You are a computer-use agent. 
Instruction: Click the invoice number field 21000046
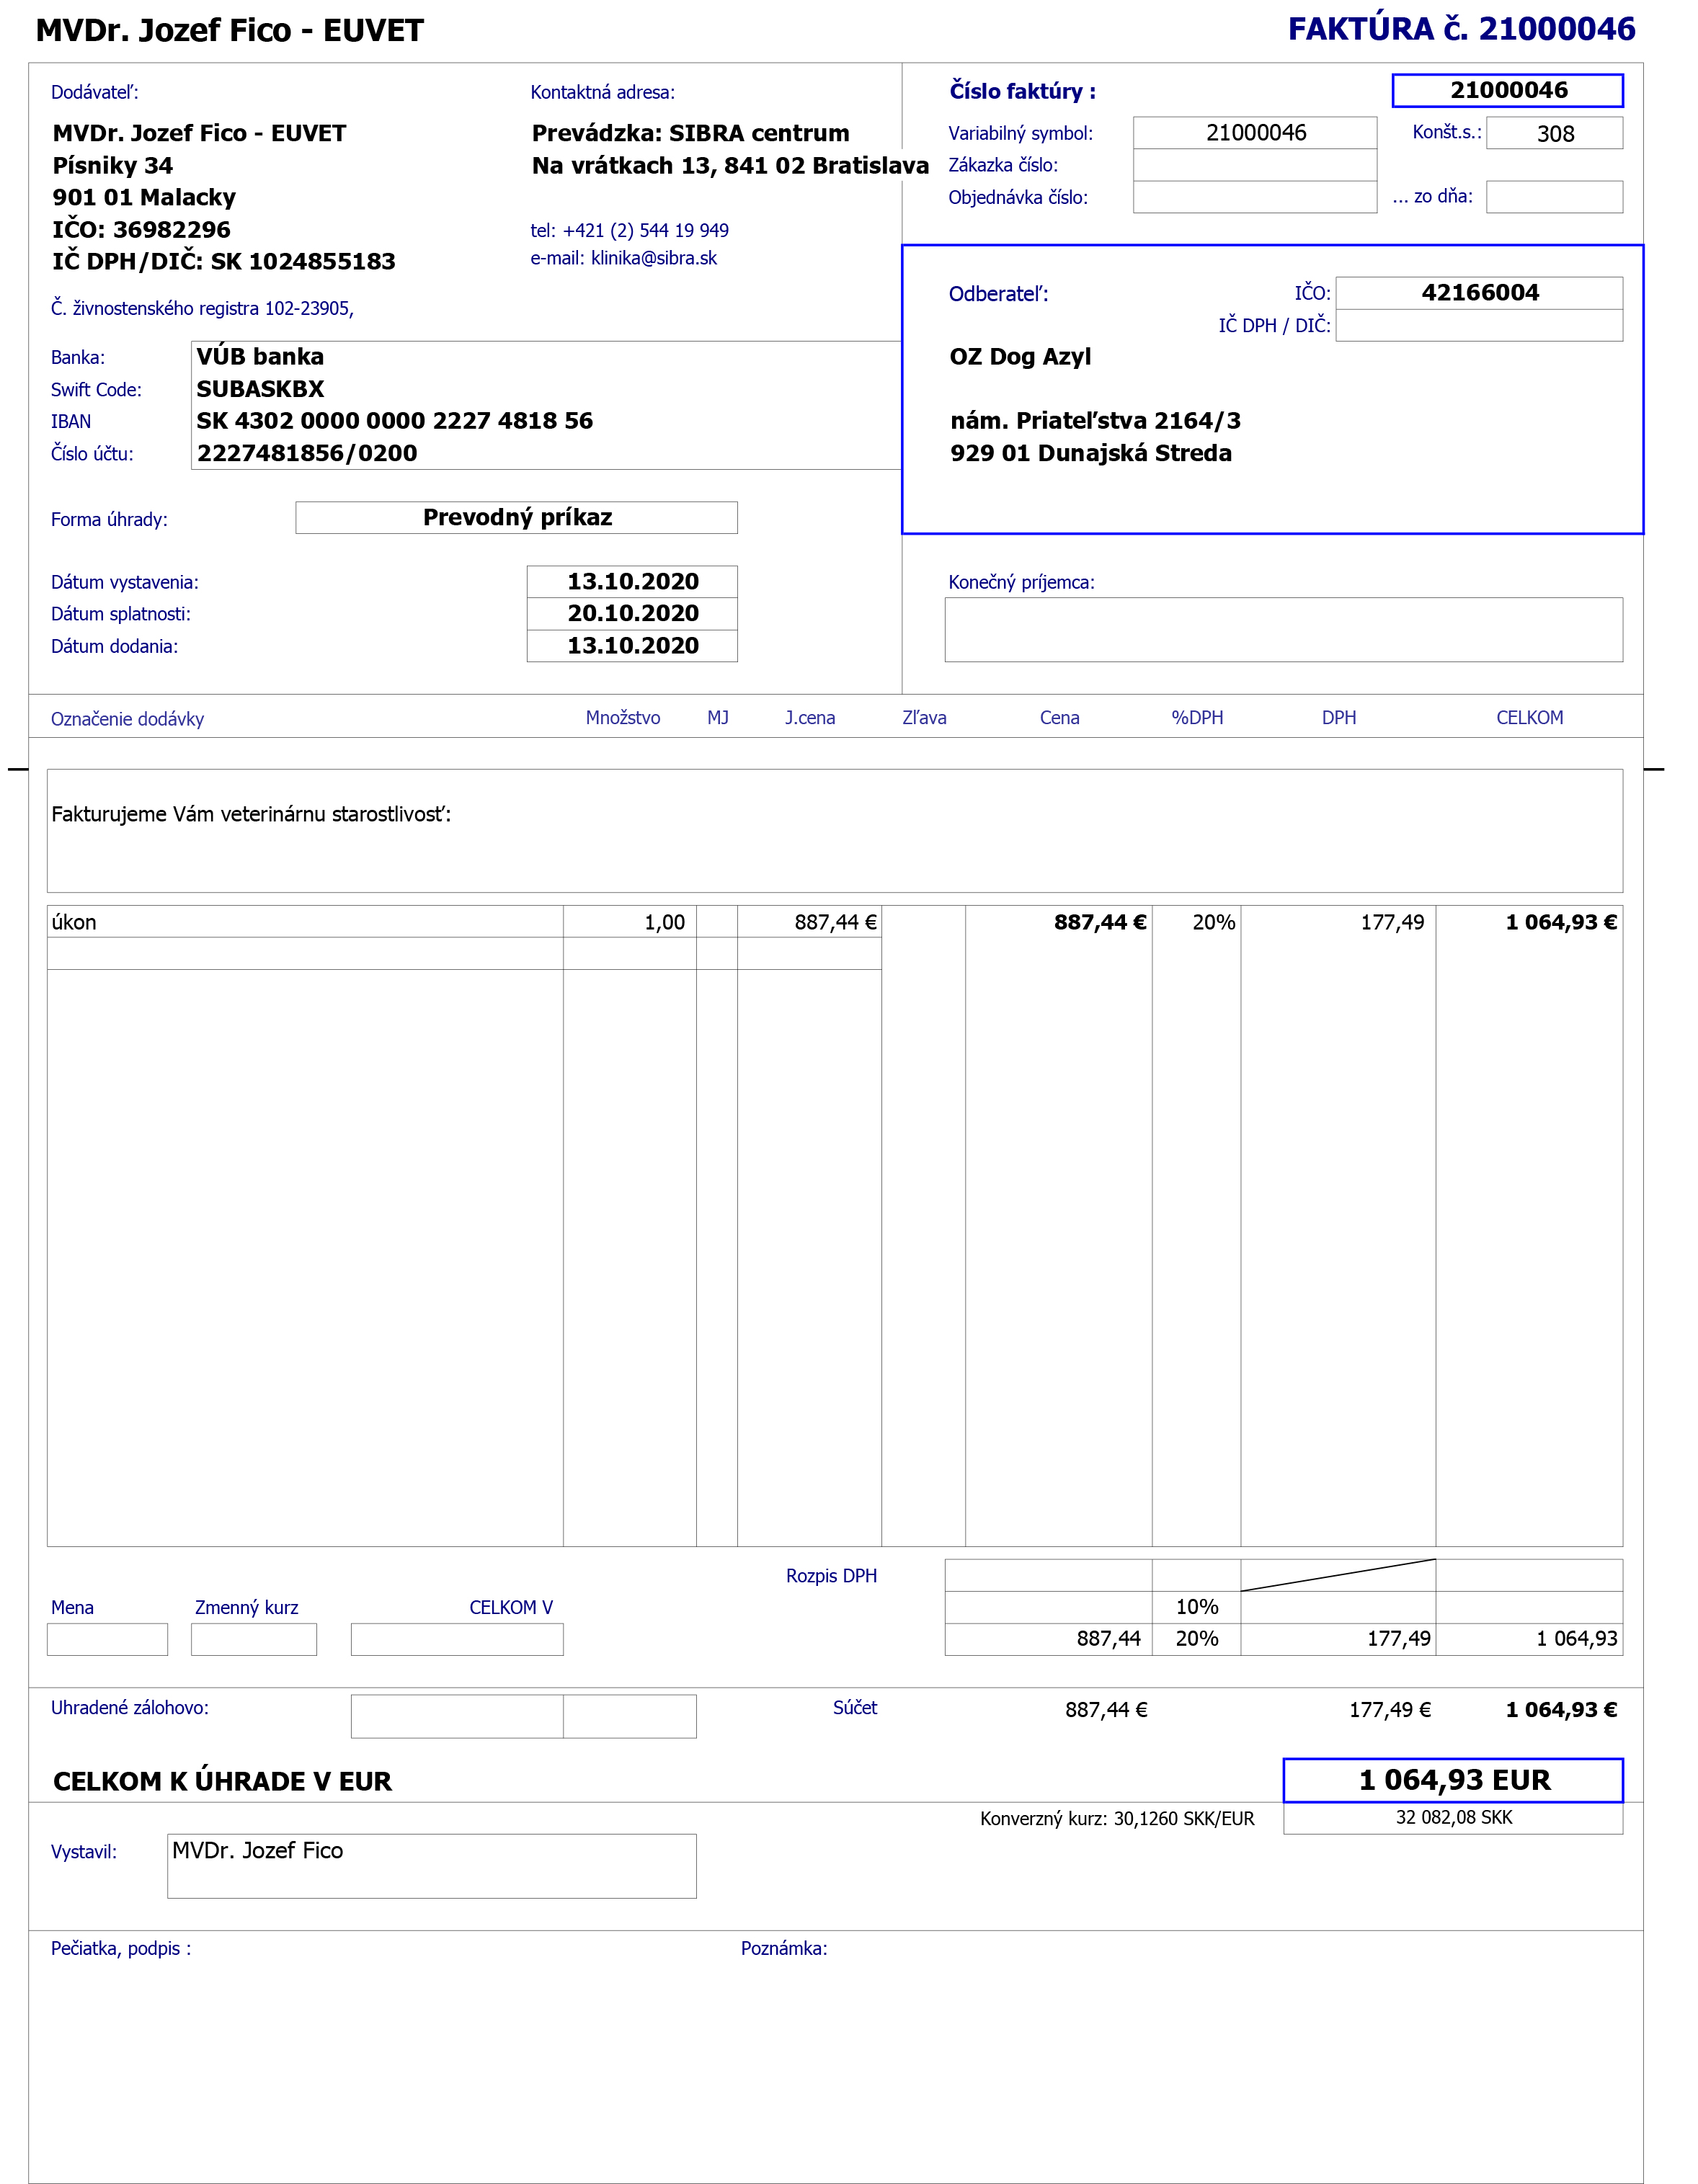(x=1506, y=90)
